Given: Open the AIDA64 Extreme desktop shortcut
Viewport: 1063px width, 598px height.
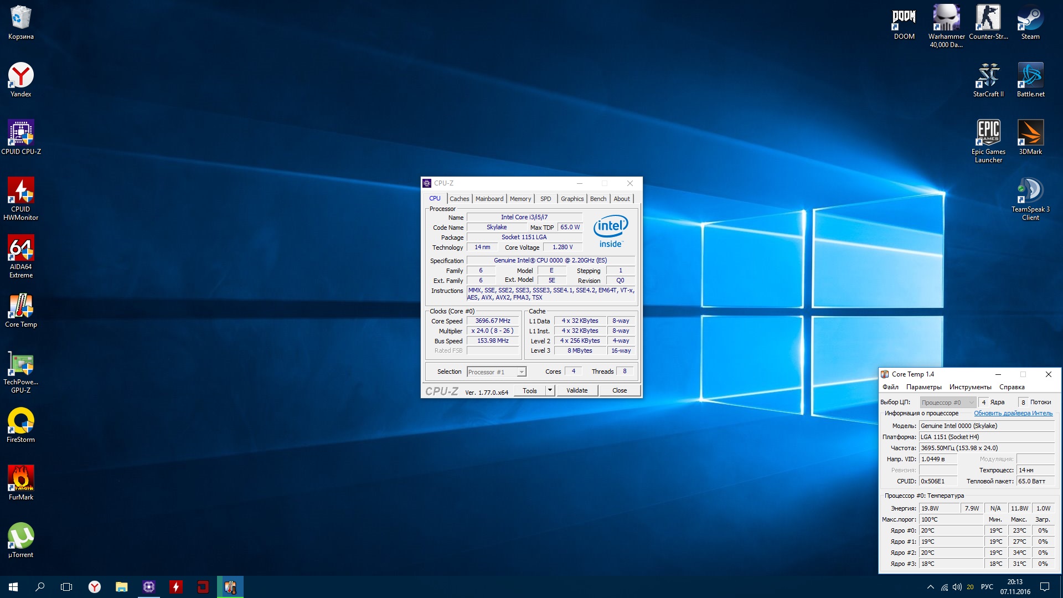Looking at the screenshot, I should coord(21,249).
